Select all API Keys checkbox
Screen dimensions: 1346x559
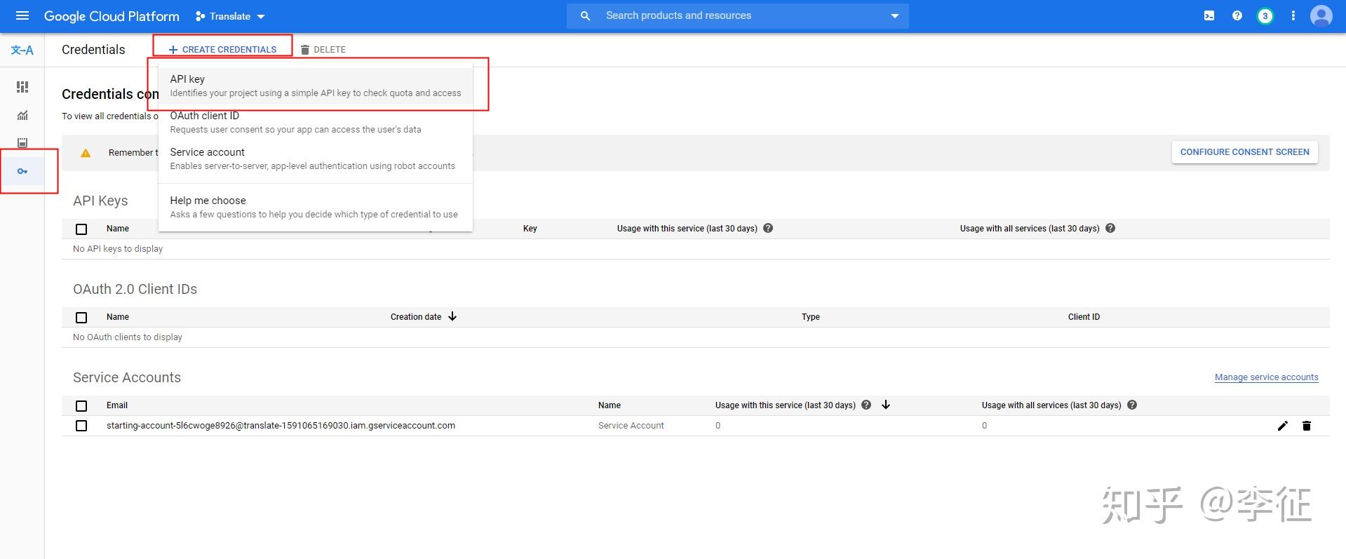(x=81, y=229)
